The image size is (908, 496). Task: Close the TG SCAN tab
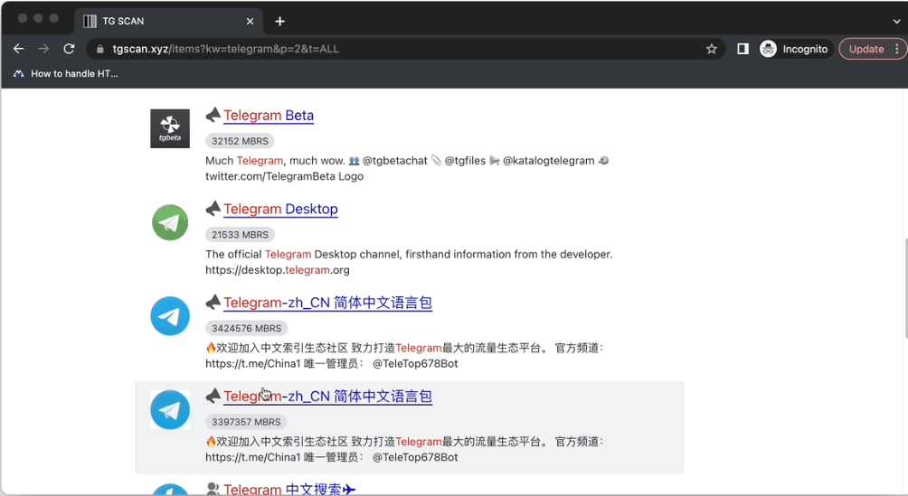point(250,22)
